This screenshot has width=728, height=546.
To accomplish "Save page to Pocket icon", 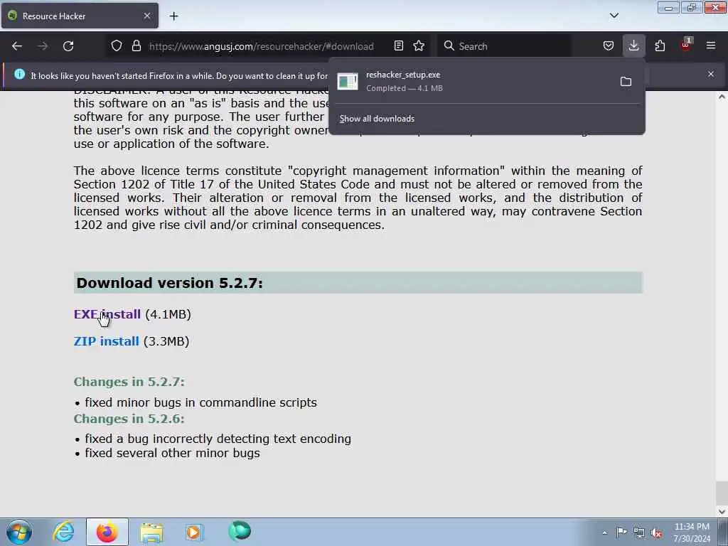I will [609, 46].
